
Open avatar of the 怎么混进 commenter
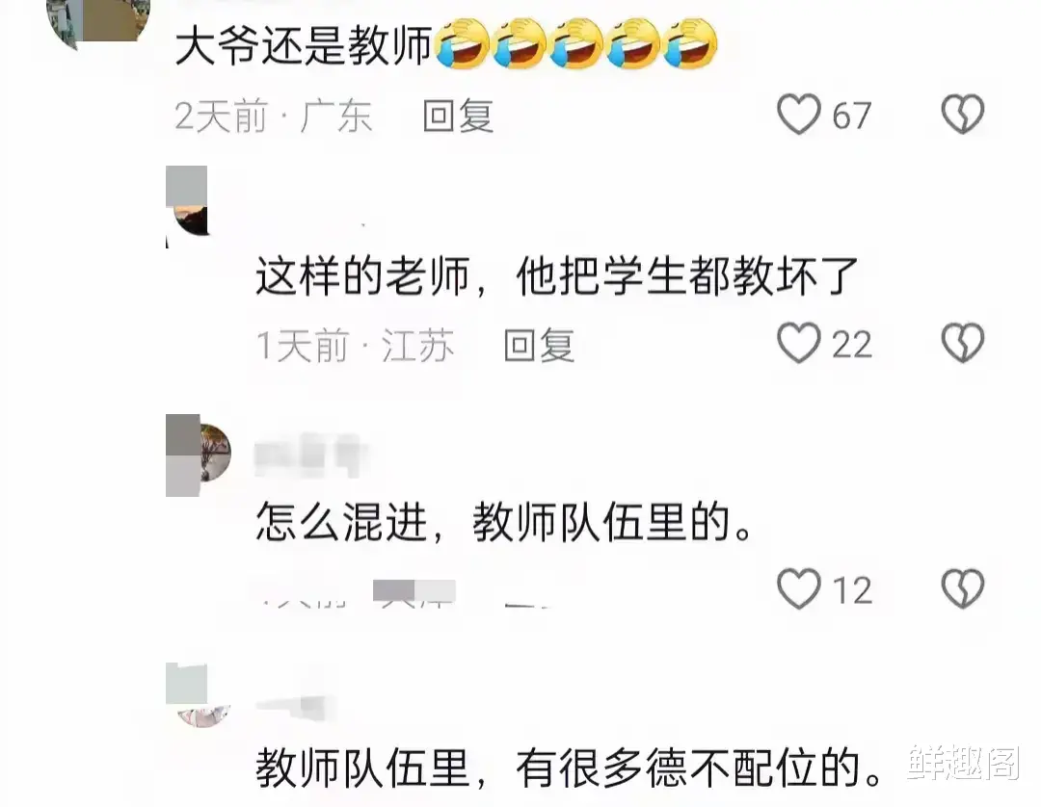coord(198,456)
